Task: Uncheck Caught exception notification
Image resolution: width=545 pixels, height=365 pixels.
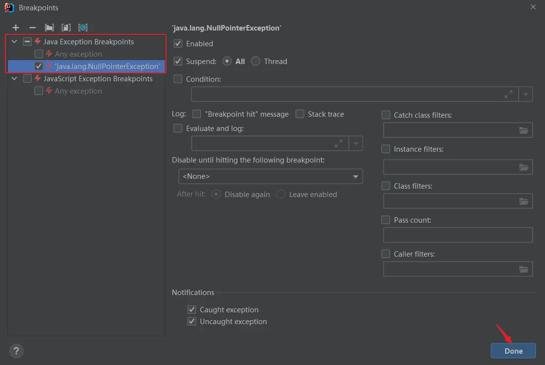Action: pyautogui.click(x=192, y=310)
